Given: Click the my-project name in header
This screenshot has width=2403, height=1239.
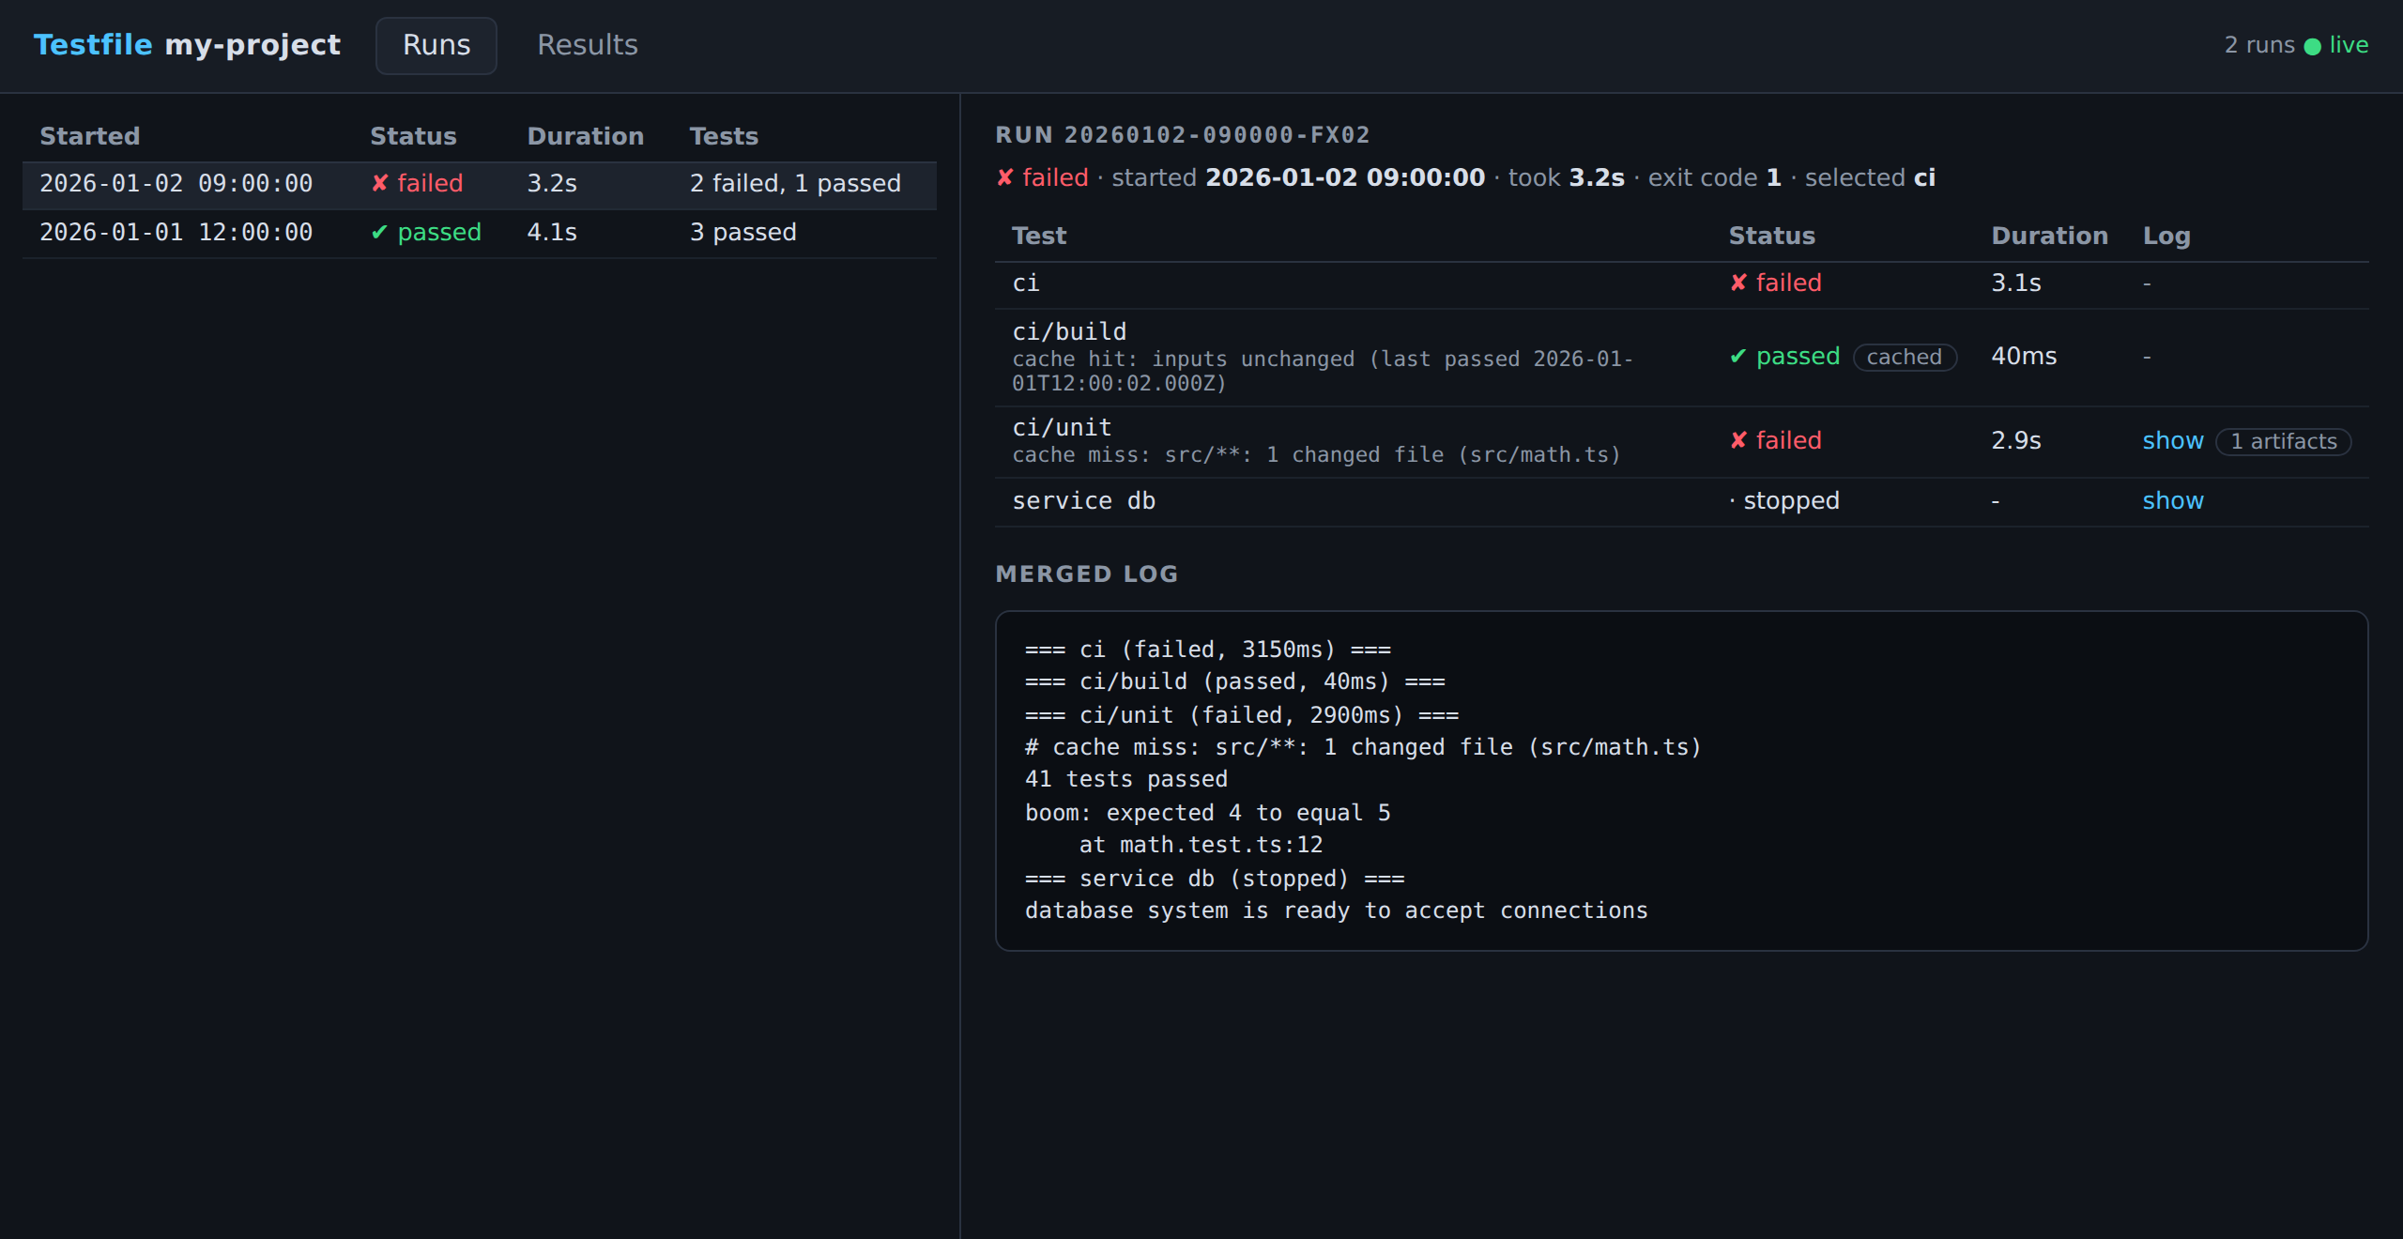Looking at the screenshot, I should point(253,45).
